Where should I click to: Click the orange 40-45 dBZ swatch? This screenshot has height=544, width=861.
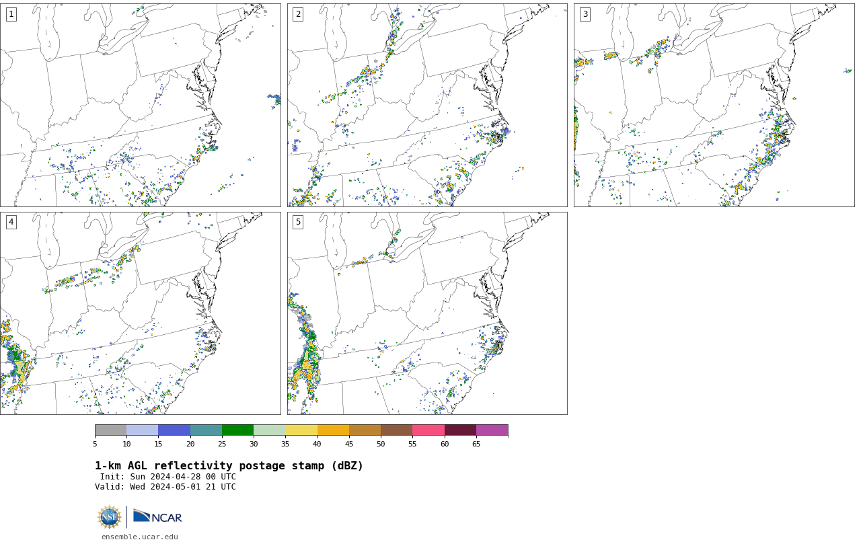coord(333,430)
